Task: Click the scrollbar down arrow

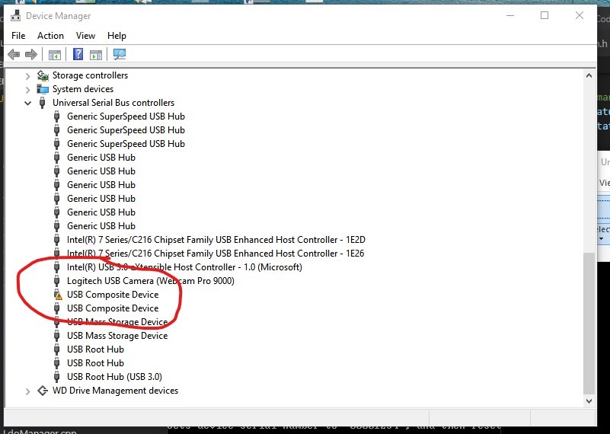Action: click(x=589, y=400)
